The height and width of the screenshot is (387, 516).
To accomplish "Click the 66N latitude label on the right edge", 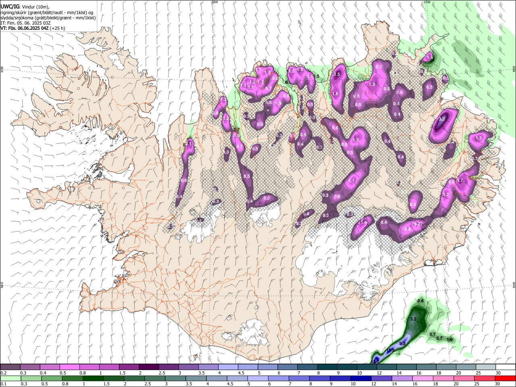I will [514, 70].
